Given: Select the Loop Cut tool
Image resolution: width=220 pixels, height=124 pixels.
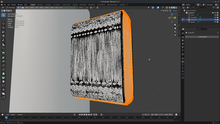Looking at the screenshot, I should (x=3, y=65).
